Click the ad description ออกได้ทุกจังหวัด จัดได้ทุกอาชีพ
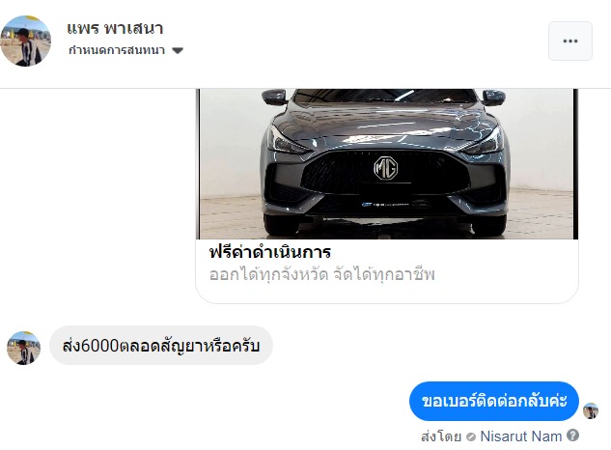This screenshot has height=450, width=611. 321,274
